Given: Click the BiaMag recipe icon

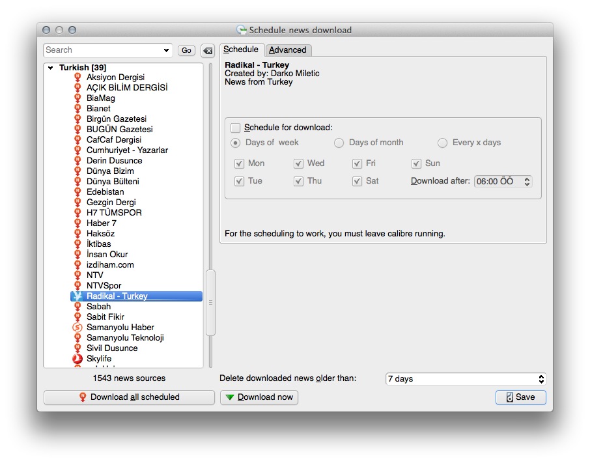Looking at the screenshot, I should 77,98.
